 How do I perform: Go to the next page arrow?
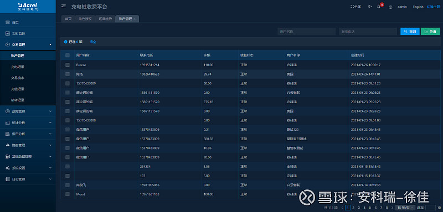click(x=393, y=208)
